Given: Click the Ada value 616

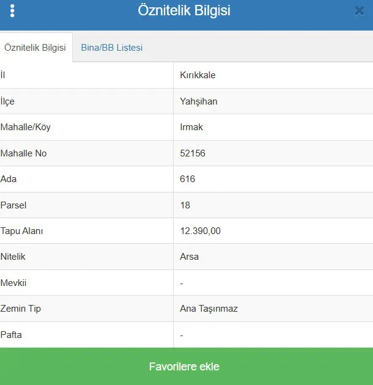Looking at the screenshot, I should point(187,179).
